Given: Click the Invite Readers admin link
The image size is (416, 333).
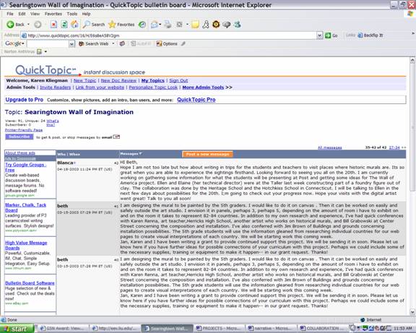Looking at the screenshot, I should pyautogui.click(x=55, y=87).
